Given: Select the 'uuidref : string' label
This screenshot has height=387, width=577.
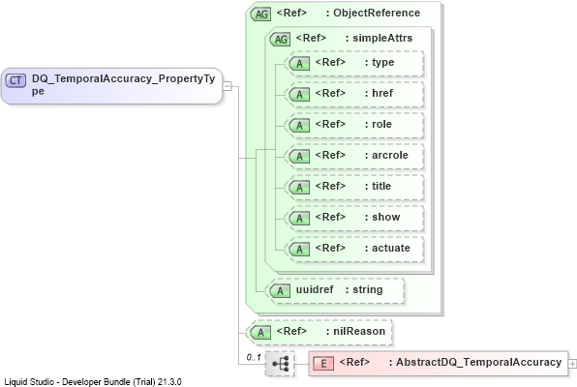Looking at the screenshot, I should [x=339, y=289].
